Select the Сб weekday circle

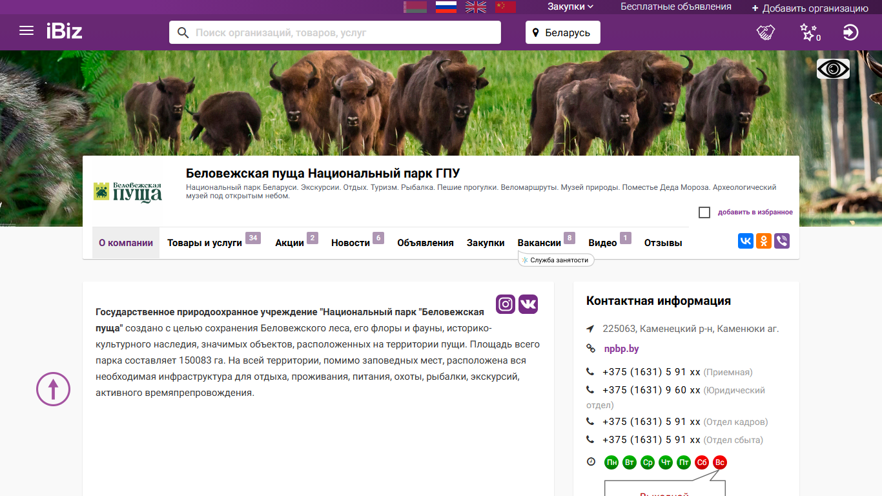click(702, 462)
